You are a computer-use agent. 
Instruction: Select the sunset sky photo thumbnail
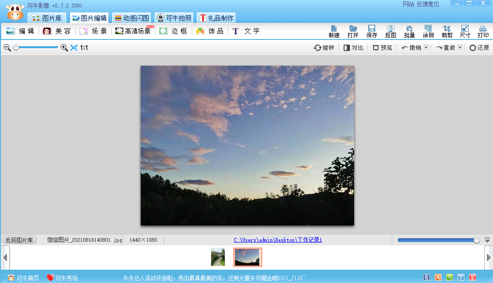[247, 257]
